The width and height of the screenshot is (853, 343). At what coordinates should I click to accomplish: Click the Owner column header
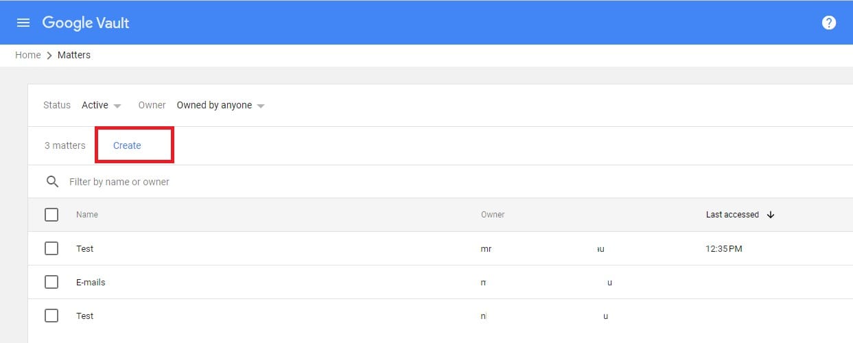[493, 215]
